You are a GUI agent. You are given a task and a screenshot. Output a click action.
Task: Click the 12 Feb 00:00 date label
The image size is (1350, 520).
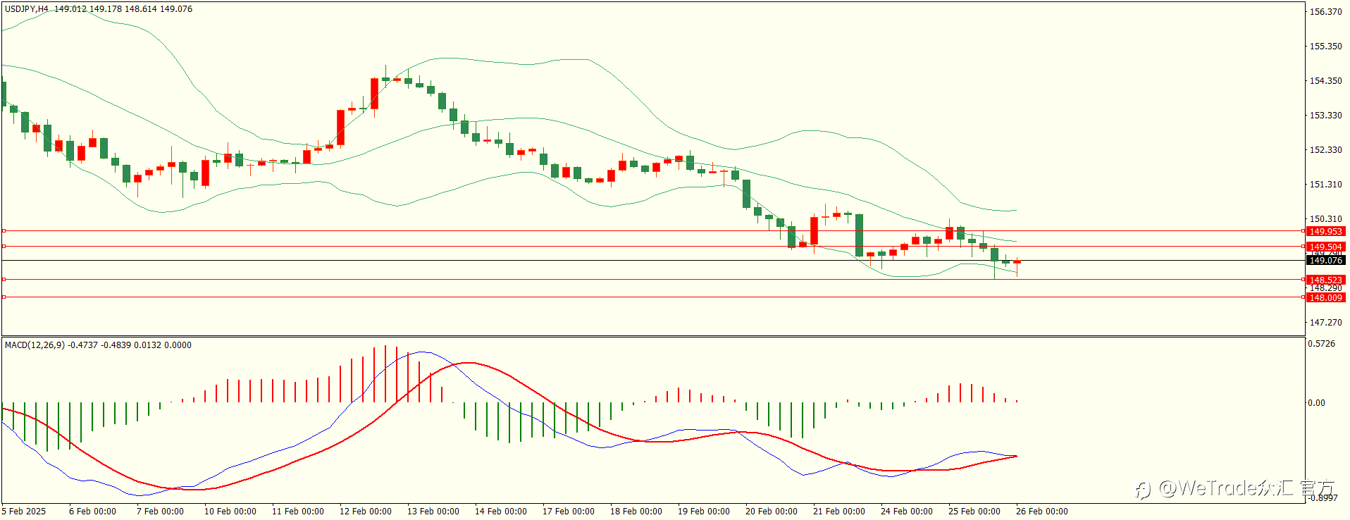point(366,512)
